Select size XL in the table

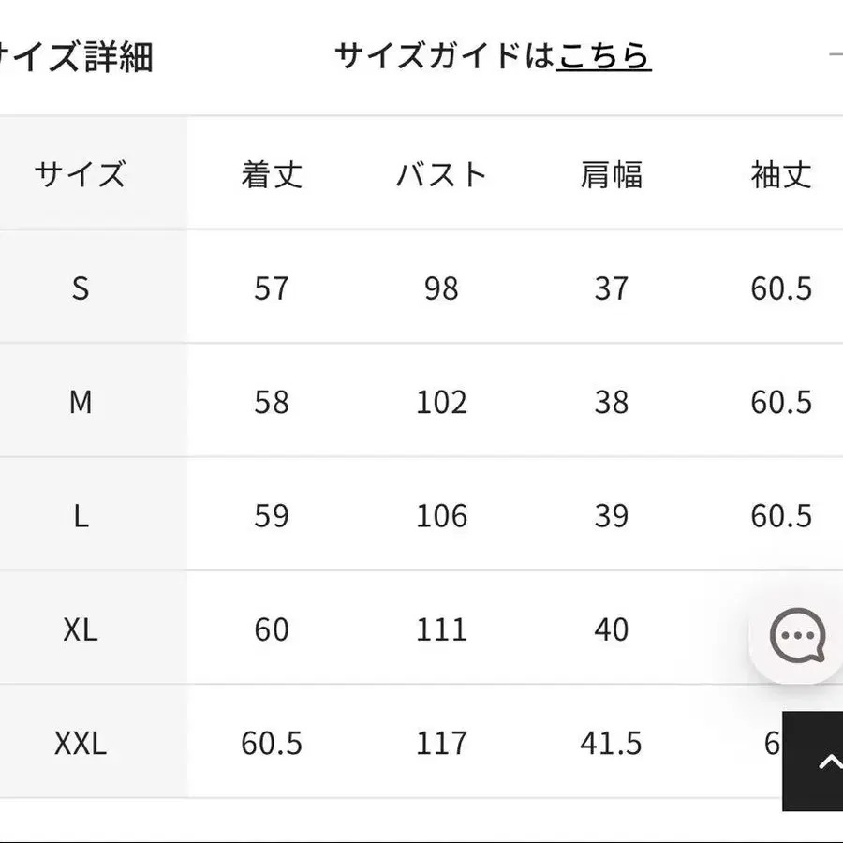click(x=81, y=630)
